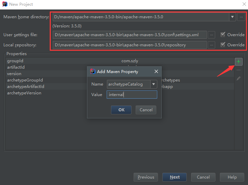The image size is (248, 185).
Task: Select the groupId property row
Action: point(120,61)
